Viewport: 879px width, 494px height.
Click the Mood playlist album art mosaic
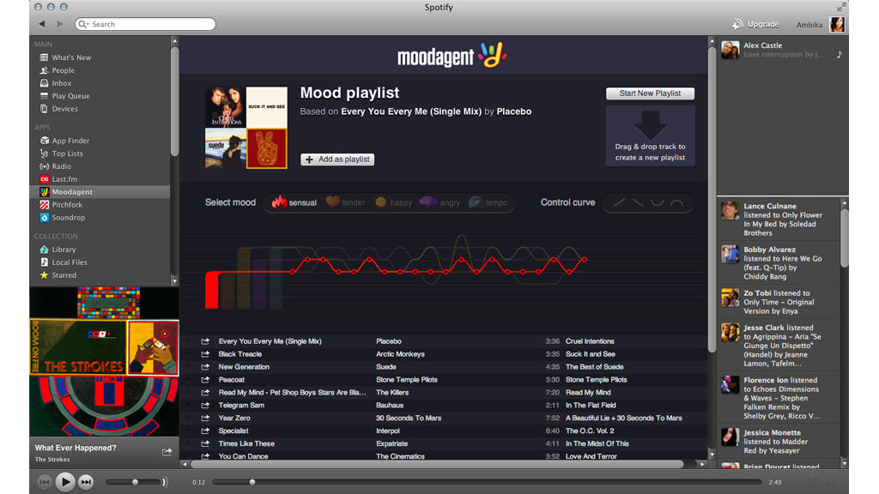246,128
